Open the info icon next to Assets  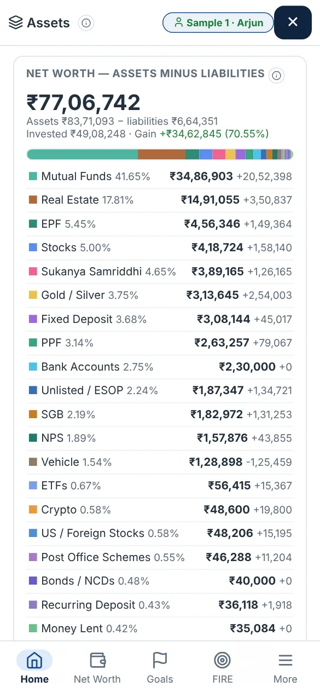pos(86,23)
